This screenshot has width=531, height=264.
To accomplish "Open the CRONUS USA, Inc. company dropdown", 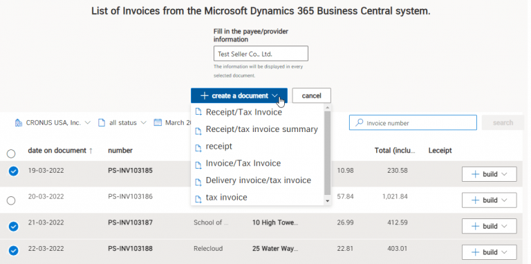I will [53, 122].
